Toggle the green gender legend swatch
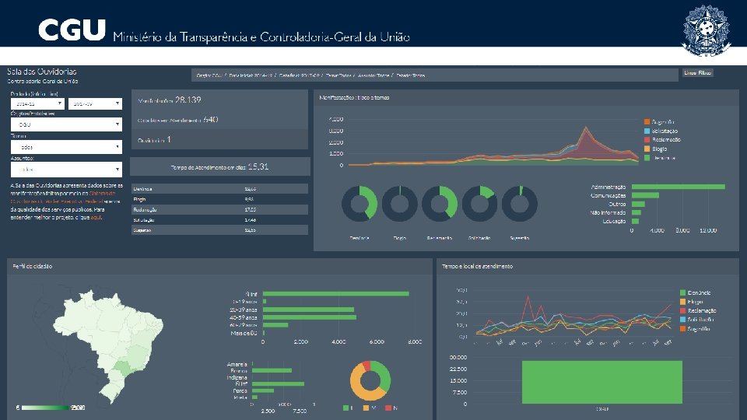 [x=345, y=408]
